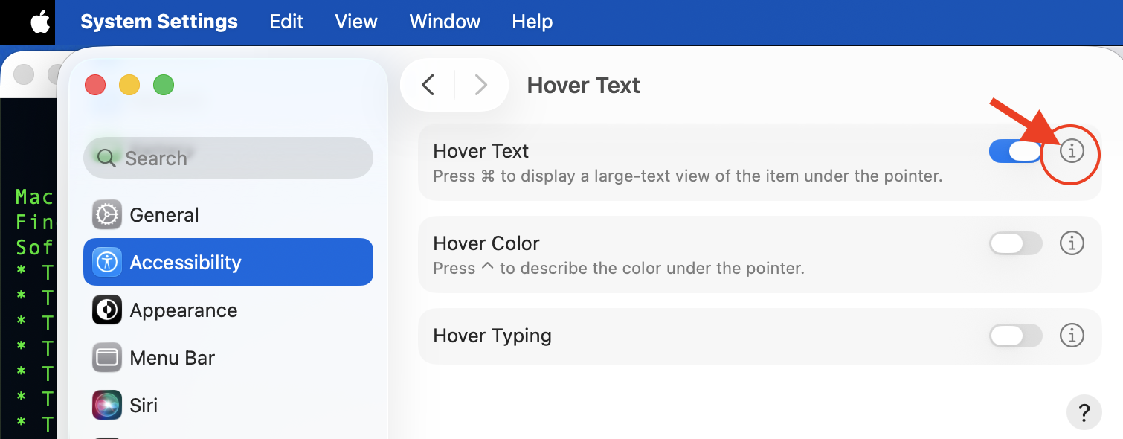The width and height of the screenshot is (1123, 439).
Task: Click the question mark help button
Action: point(1084,411)
